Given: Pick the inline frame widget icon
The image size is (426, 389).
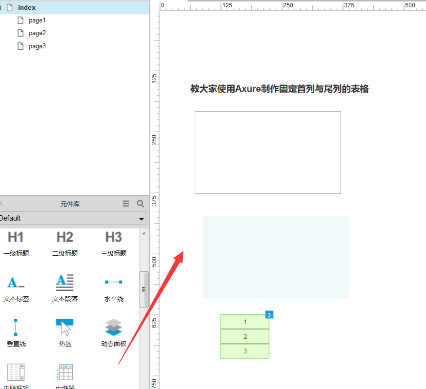Looking at the screenshot, I should coord(16,372).
